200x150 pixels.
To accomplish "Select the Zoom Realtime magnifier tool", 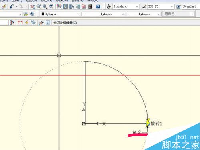I will (39, 6).
